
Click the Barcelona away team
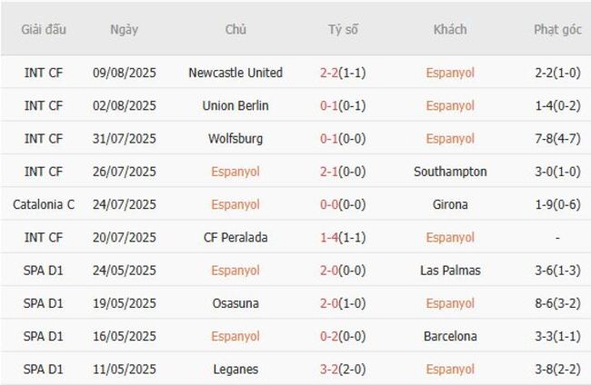pyautogui.click(x=450, y=337)
